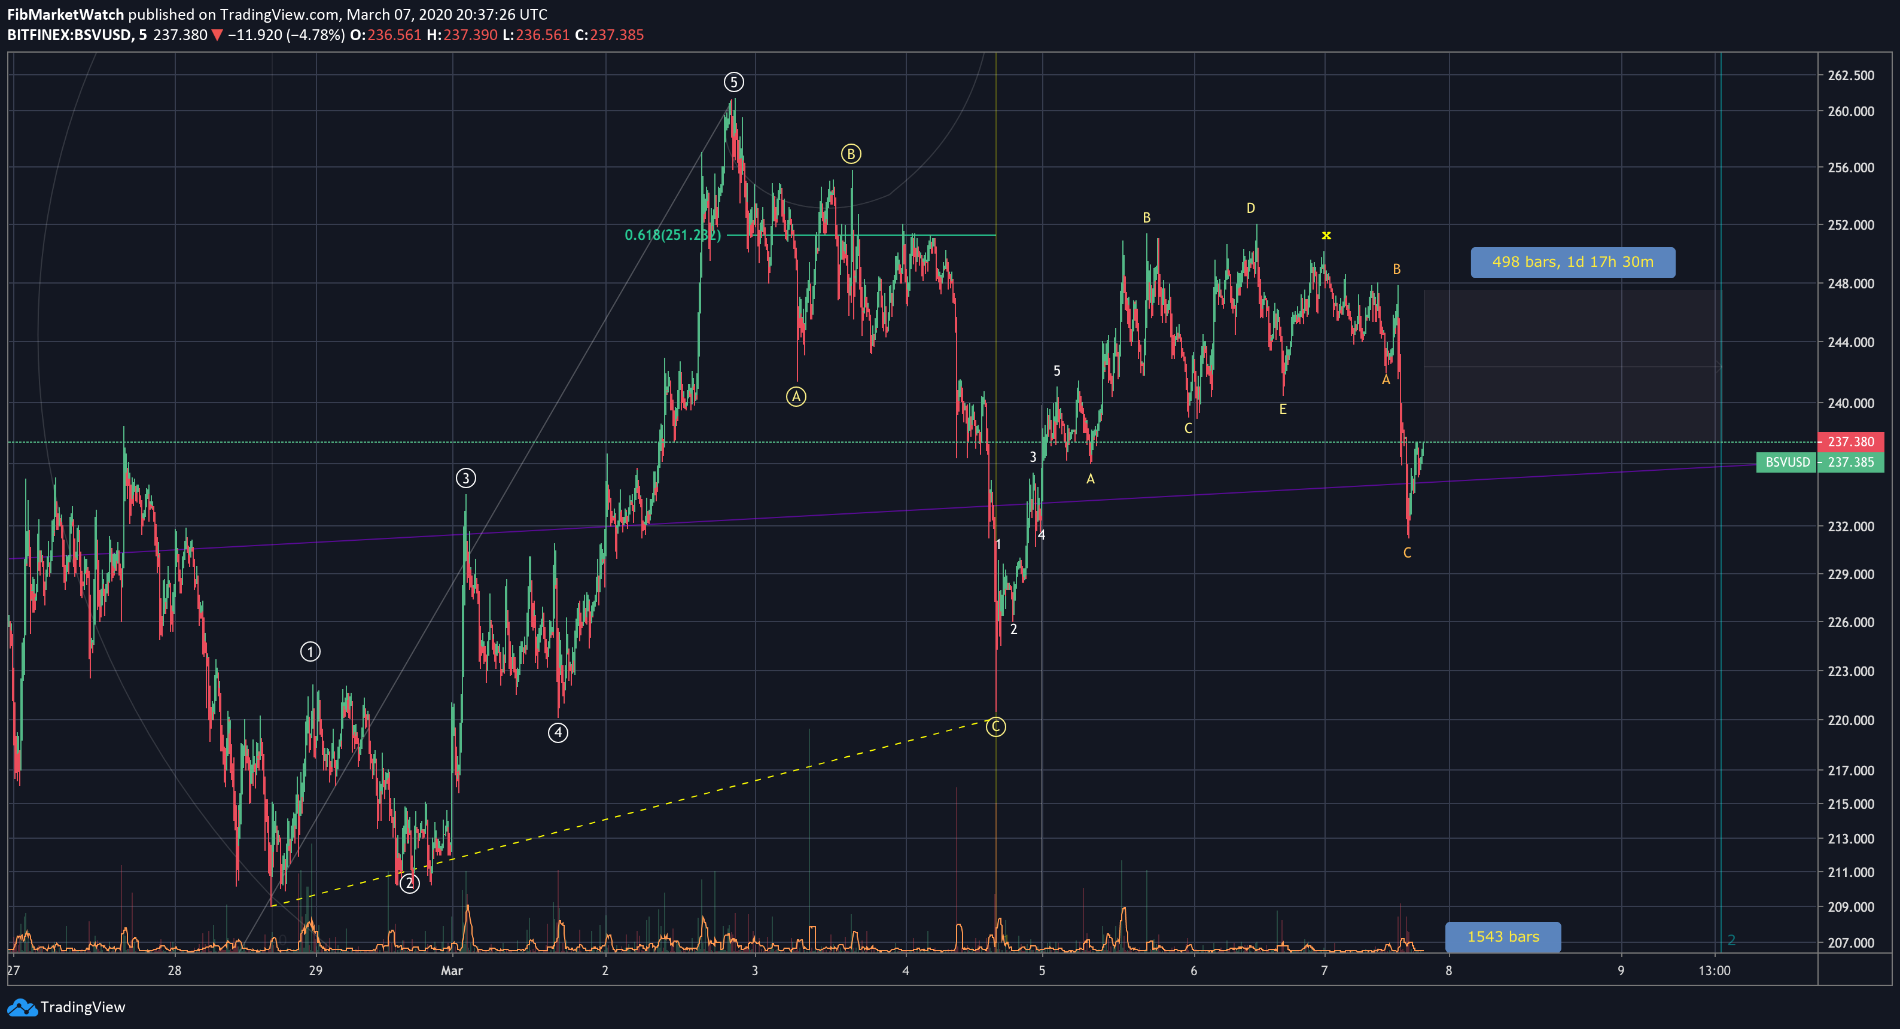Click the 262.500 price axis label
1900x1029 pixels.
click(1850, 75)
